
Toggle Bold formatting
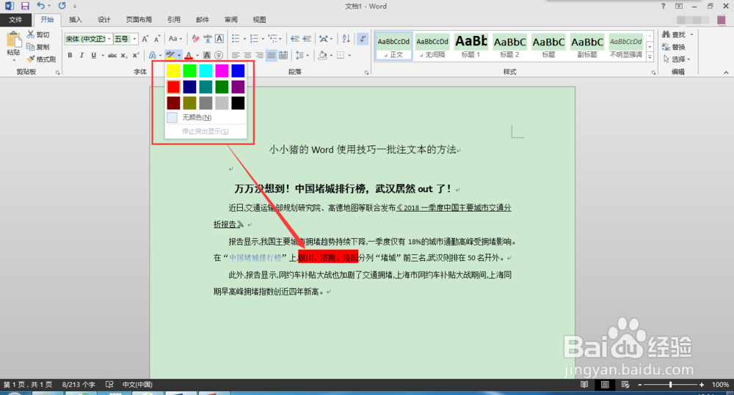[x=70, y=55]
